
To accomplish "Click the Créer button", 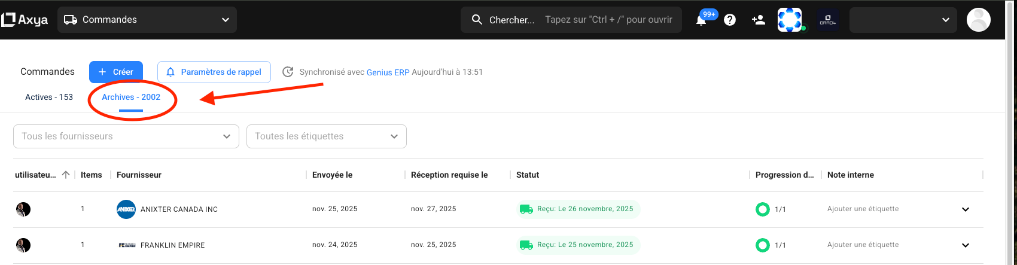I will click(115, 72).
